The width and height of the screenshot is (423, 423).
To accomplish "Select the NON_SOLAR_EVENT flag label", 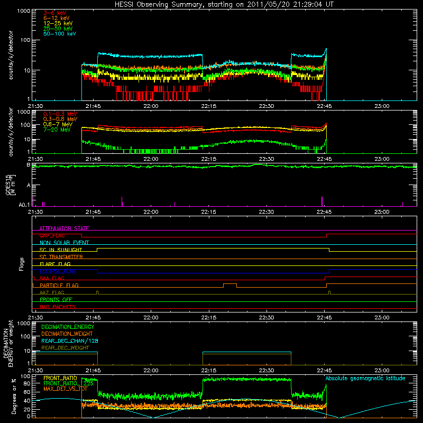I will tap(64, 243).
